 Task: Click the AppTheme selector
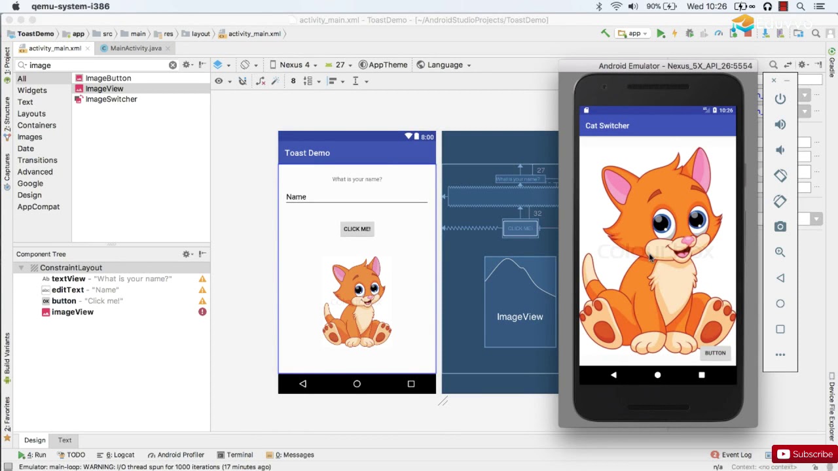(x=383, y=65)
